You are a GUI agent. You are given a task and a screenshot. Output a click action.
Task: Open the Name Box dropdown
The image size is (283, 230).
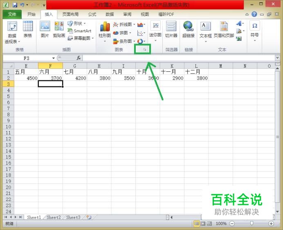pyautogui.click(x=54, y=58)
